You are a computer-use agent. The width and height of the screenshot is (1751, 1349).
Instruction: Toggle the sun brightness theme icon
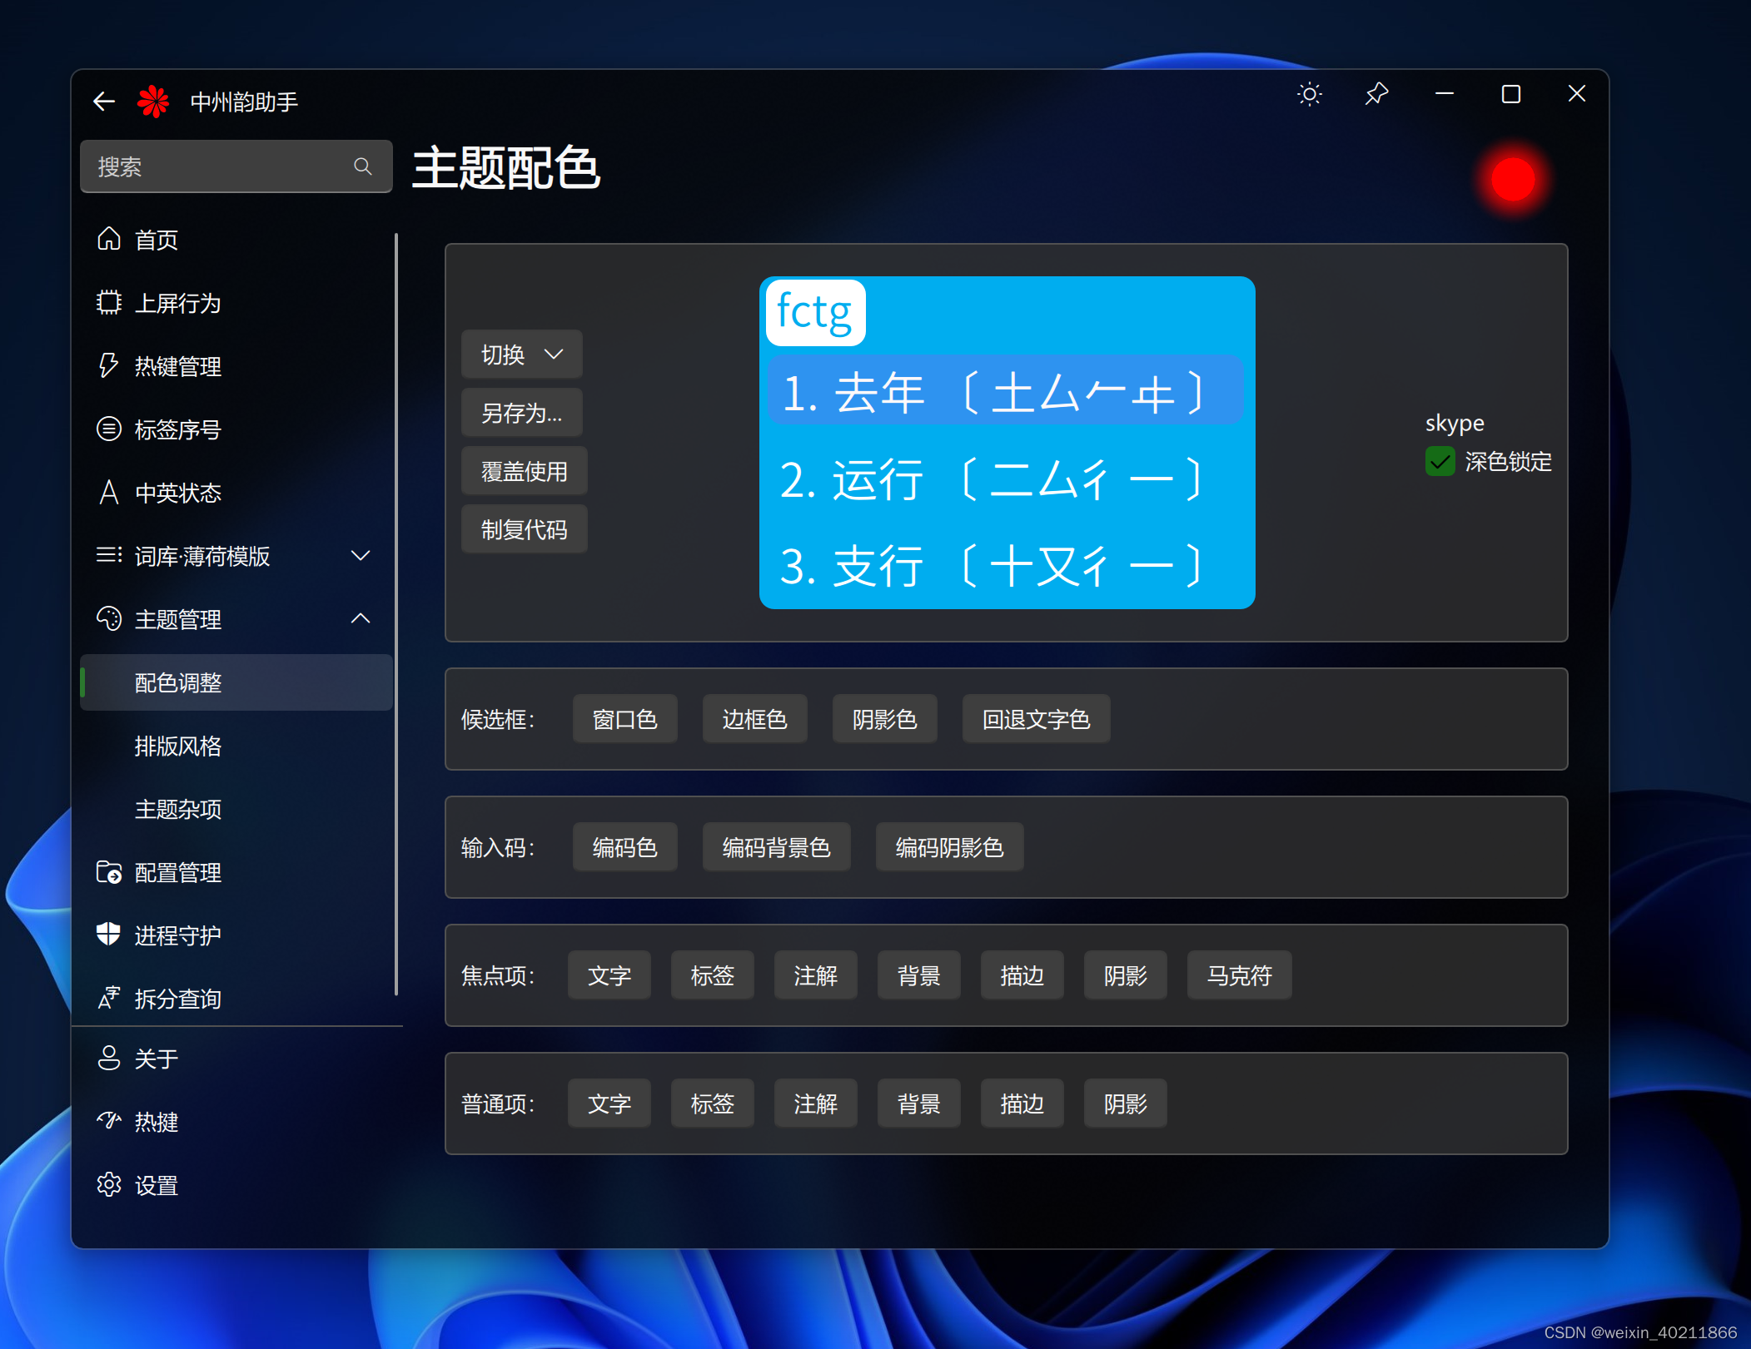1309,94
